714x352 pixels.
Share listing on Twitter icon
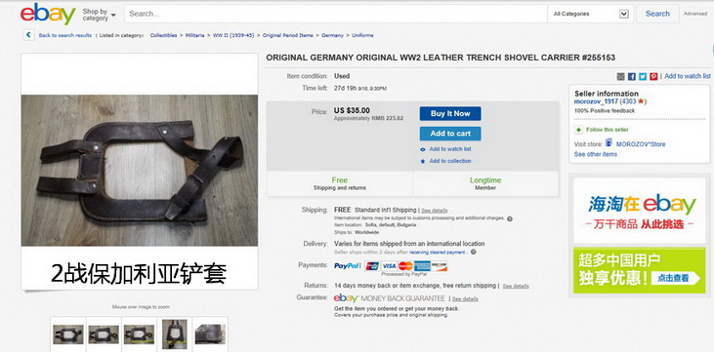coord(643,76)
